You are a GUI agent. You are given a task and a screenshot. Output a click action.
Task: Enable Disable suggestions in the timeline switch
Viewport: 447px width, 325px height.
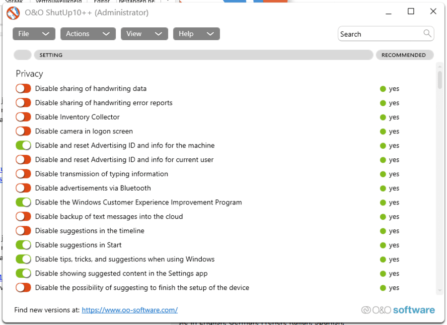(23, 231)
